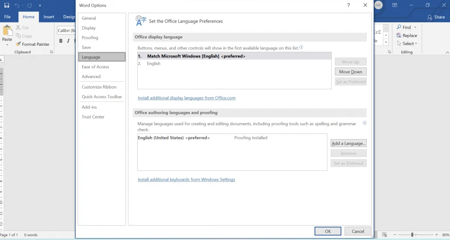
Task: Open Advanced options
Action: [102, 76]
